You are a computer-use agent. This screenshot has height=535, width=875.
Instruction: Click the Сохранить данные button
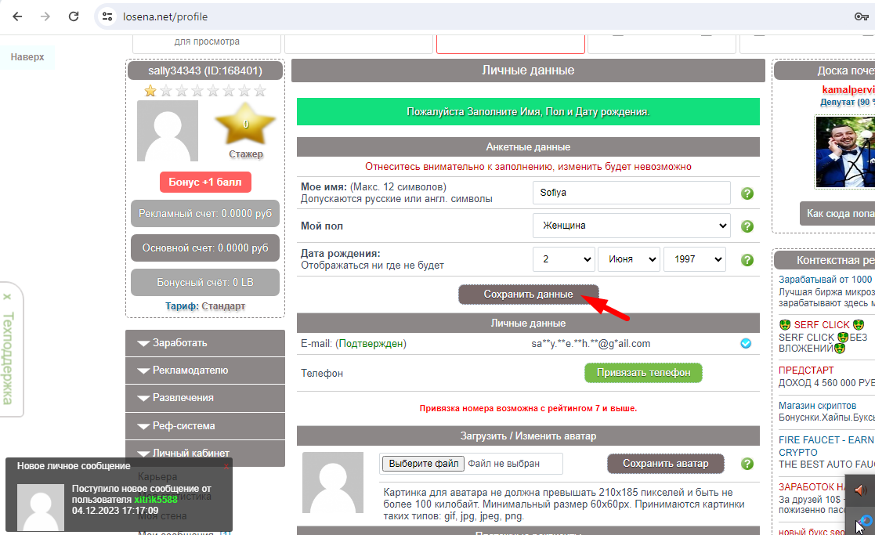point(529,294)
